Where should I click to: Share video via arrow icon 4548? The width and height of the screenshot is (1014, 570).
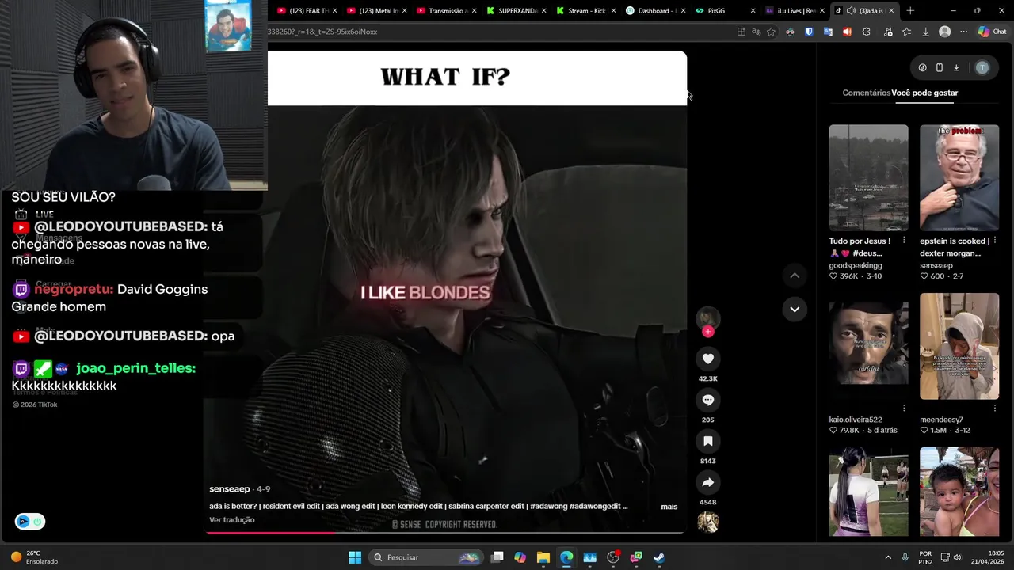pyautogui.click(x=707, y=482)
